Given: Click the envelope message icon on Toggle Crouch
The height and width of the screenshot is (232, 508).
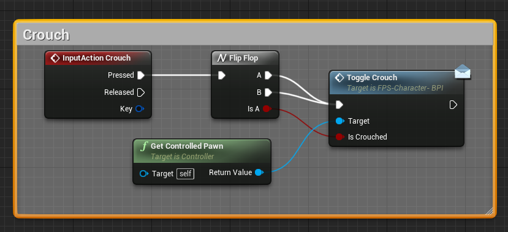Looking at the screenshot, I should tap(463, 72).
